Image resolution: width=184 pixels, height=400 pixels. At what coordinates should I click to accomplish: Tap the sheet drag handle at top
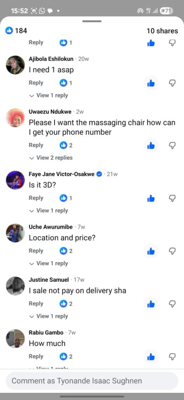(92, 21)
